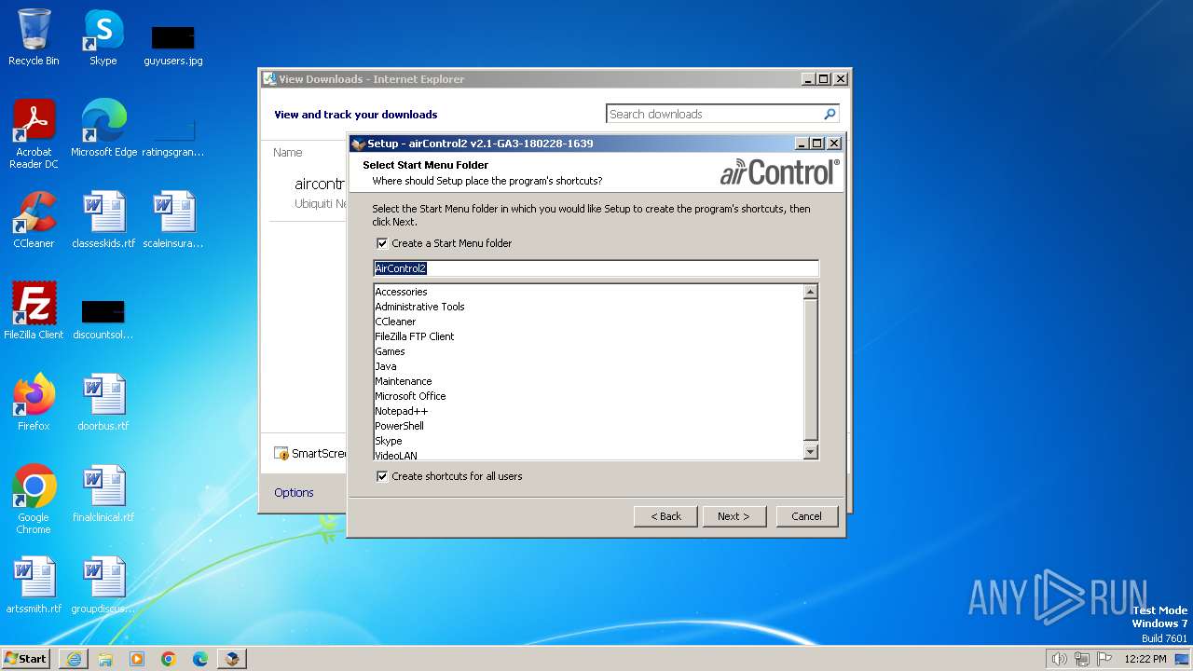Click the SmartScreen icon in View Downloads
Screen dimensions: 1193x671
281,454
